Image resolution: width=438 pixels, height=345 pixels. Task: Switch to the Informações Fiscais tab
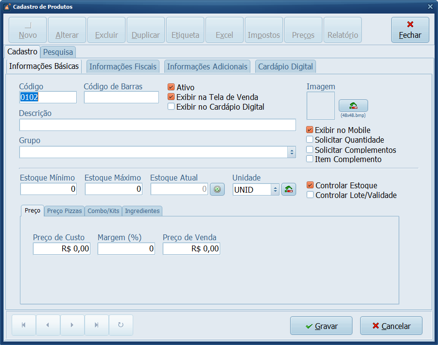coord(123,66)
